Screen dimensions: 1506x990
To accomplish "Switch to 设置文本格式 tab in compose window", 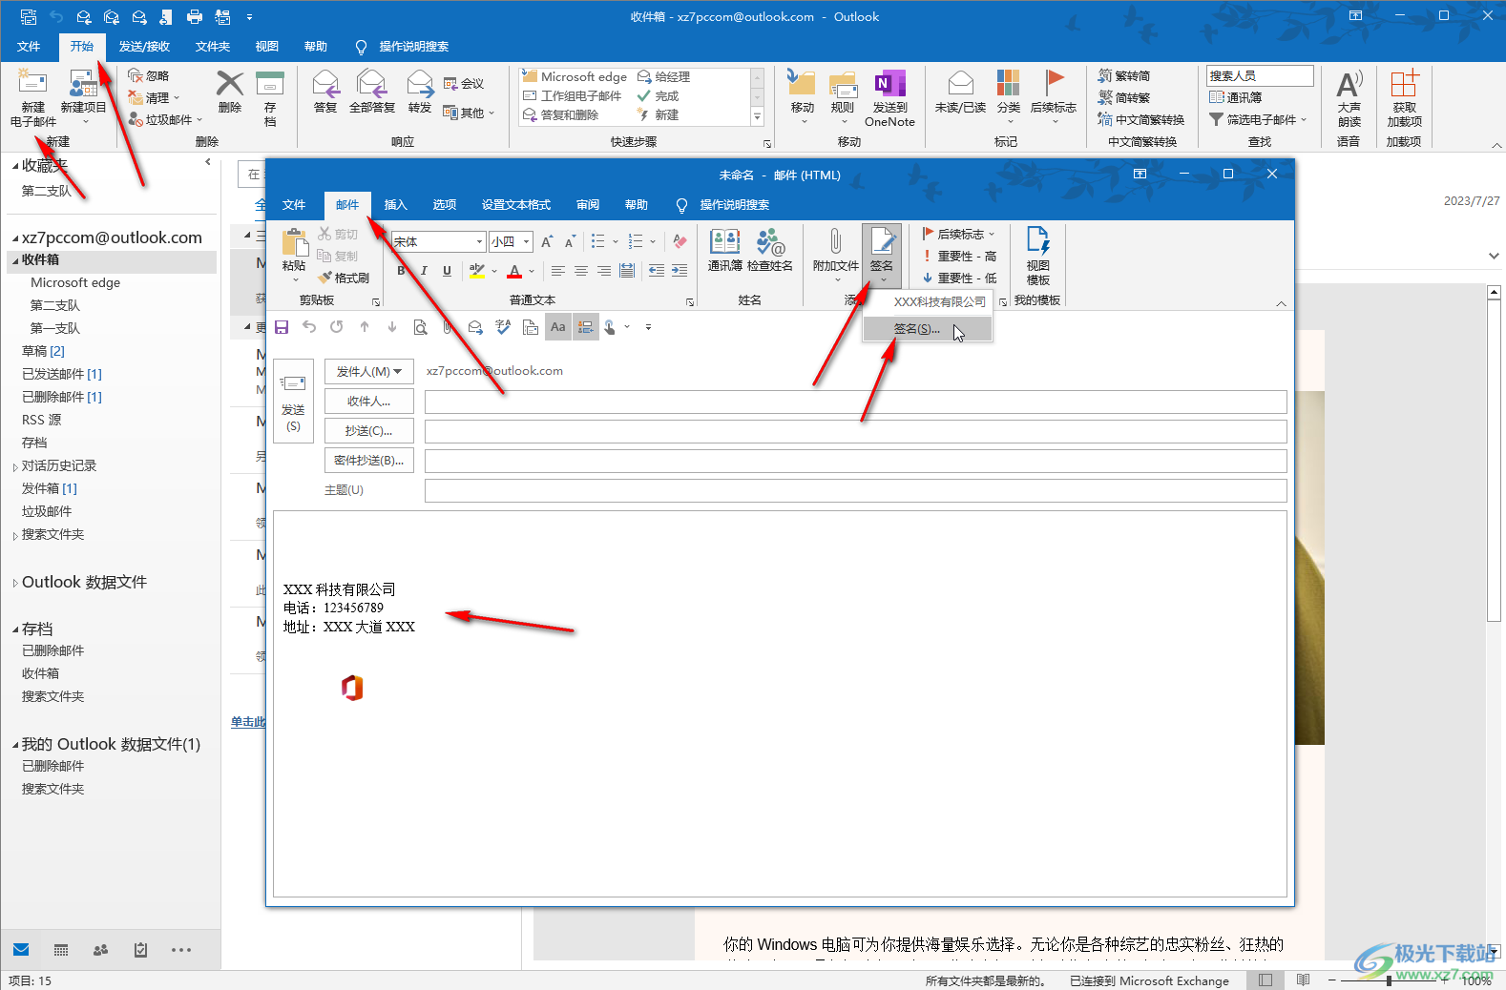I will click(516, 204).
